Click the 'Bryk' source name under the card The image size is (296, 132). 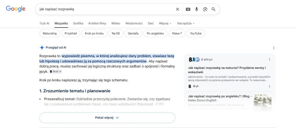coord(196,86)
